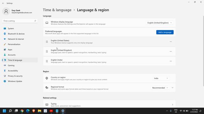This screenshot has width=204, height=114.
Task: Launch Brave browser from the taskbar
Action: pos(34,111)
